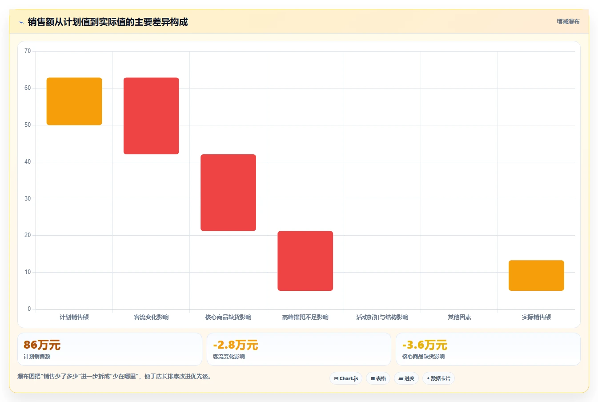The height and width of the screenshot is (402, 598).
Task: Click the 计划销售额 axis label
Action: tap(74, 317)
